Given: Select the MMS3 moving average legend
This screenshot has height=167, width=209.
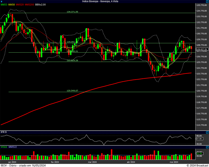Looking at the screenshot, I should pos(4,5).
